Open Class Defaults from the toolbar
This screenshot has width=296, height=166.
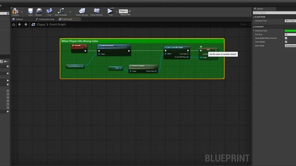tap(97, 11)
